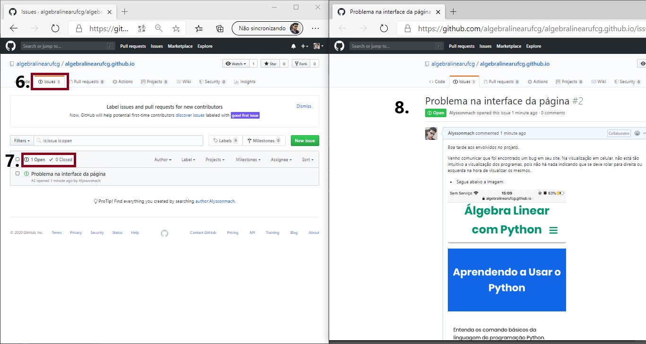Expand the Label filter dropdown

coord(188,160)
